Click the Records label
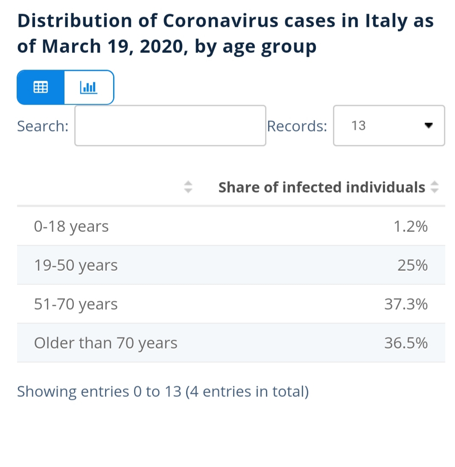455x467 pixels. 297,126
